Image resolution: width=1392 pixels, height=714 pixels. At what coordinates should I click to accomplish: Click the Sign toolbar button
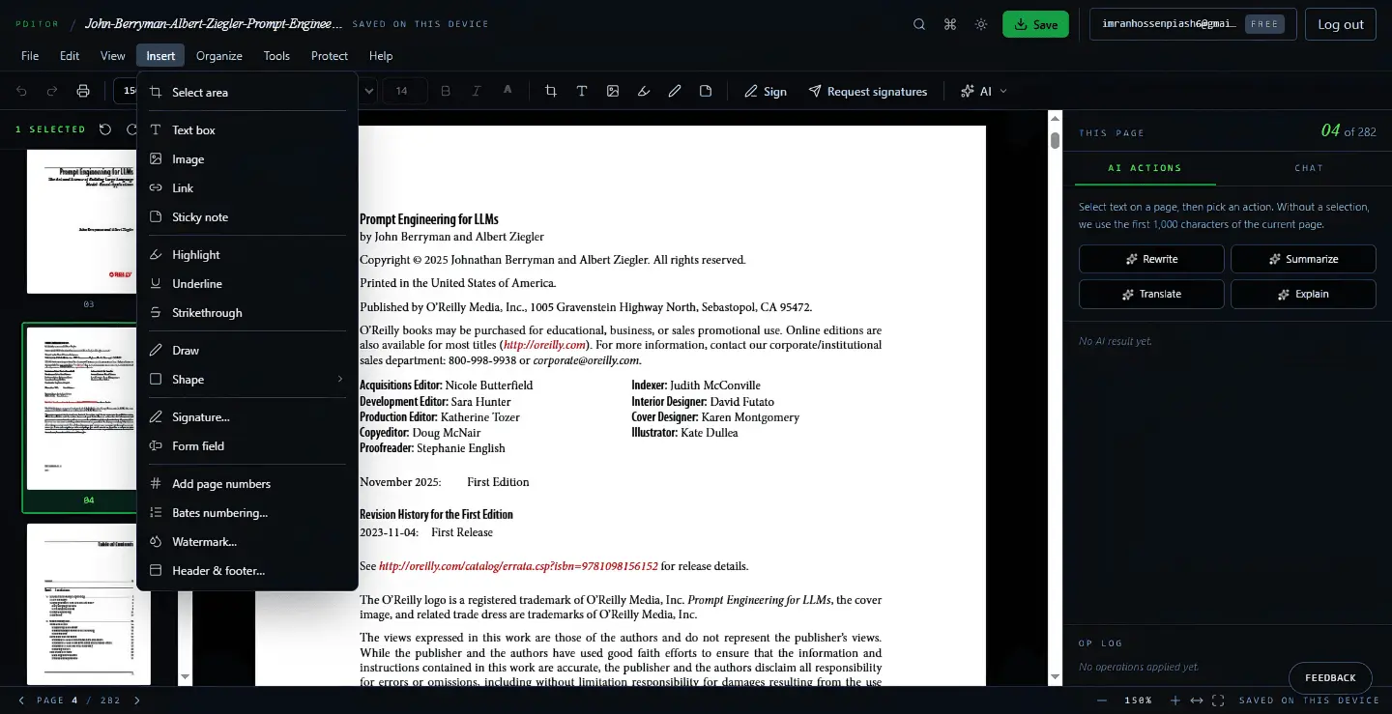(766, 91)
